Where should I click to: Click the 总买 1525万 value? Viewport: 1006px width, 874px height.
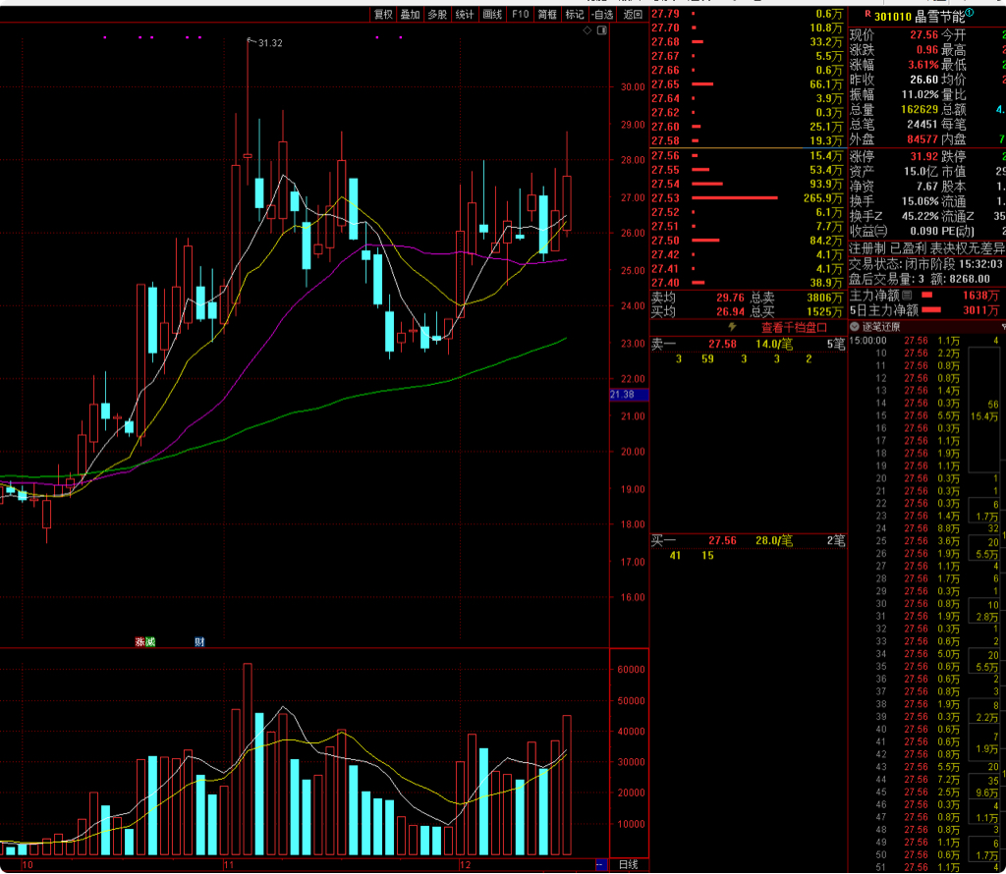[x=824, y=311]
